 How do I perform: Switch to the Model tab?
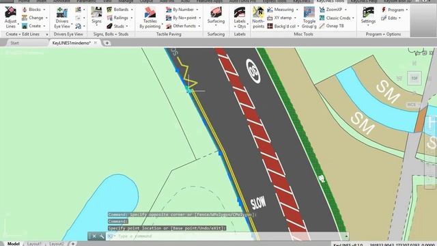coord(14,243)
